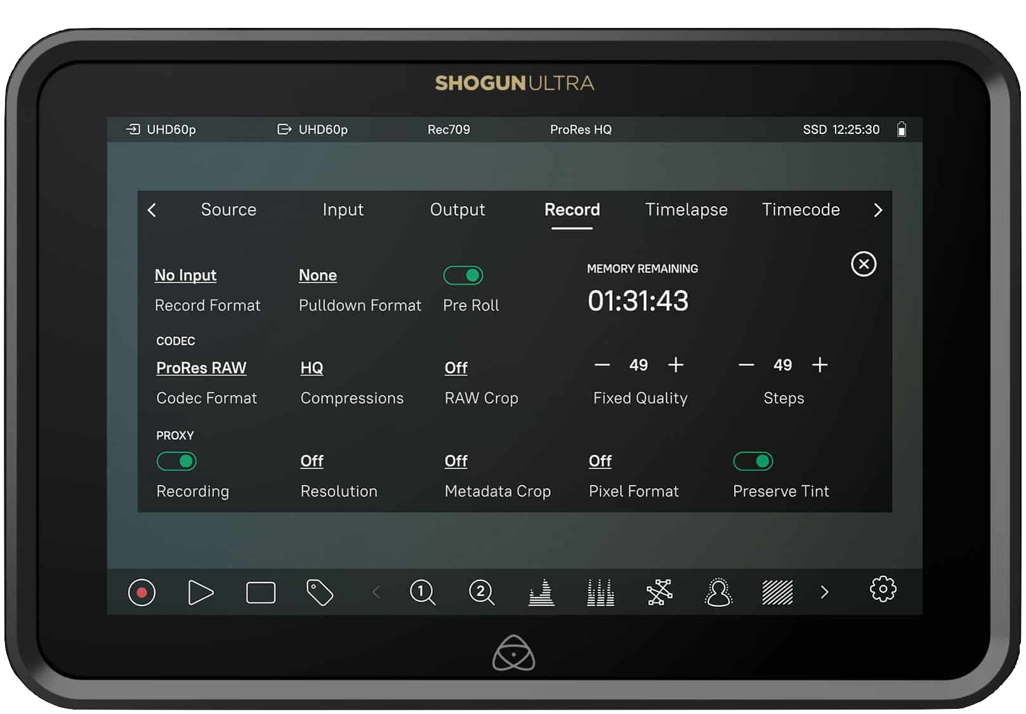Change the Metadata Crop Off value

[x=456, y=461]
